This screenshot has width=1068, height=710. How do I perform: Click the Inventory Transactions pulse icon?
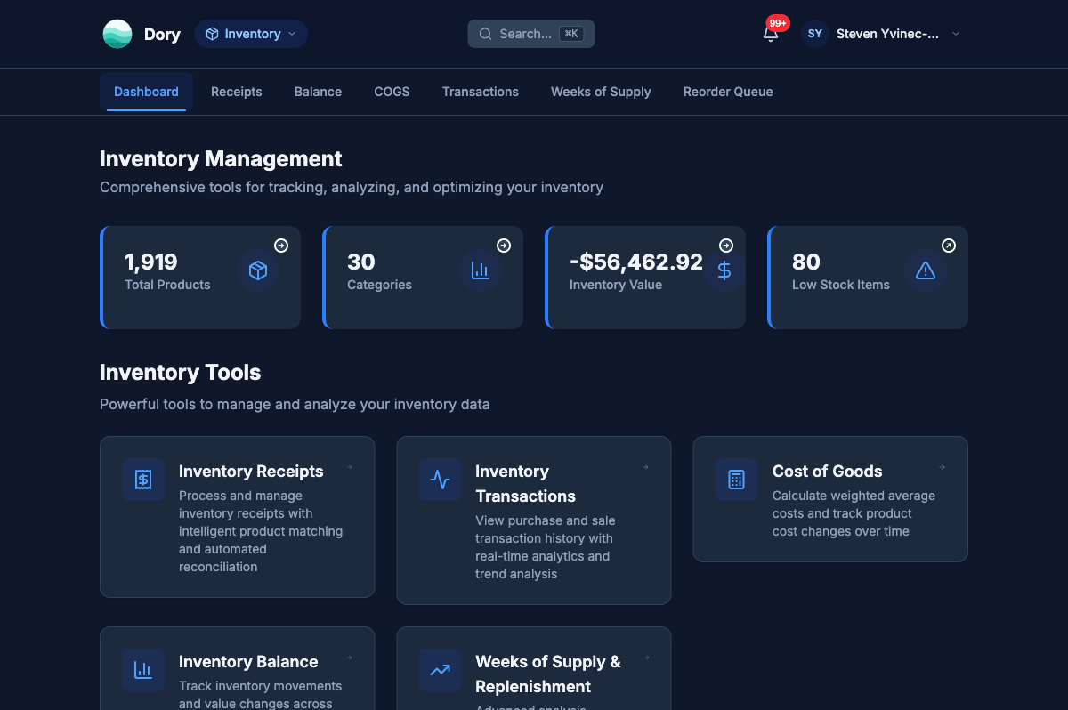440,480
